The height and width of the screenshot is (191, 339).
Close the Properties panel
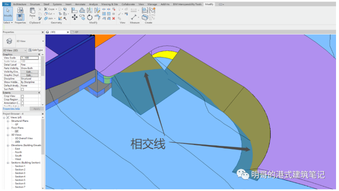[43, 32]
